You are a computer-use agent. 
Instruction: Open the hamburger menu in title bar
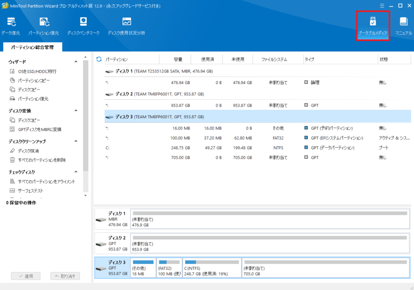click(x=382, y=6)
